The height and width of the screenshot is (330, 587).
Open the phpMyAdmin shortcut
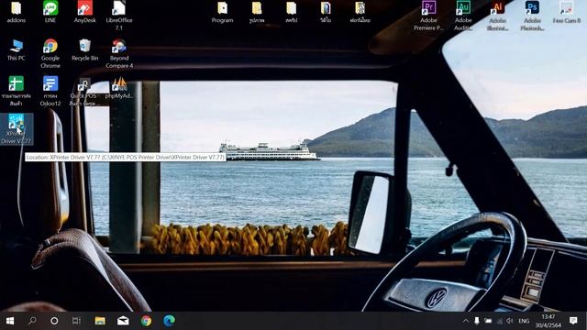pos(119,88)
